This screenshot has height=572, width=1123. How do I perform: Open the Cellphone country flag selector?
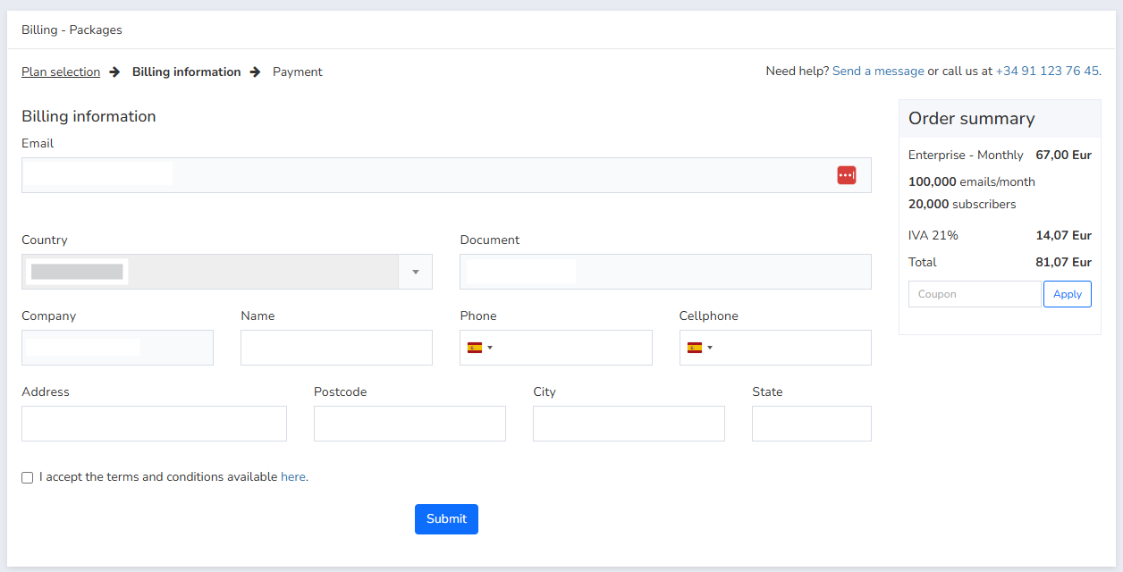pyautogui.click(x=699, y=348)
